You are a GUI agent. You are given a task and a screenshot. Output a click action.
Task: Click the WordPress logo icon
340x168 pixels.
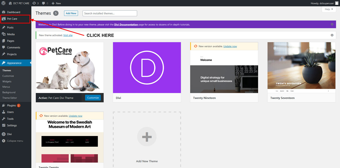tap(3, 3)
